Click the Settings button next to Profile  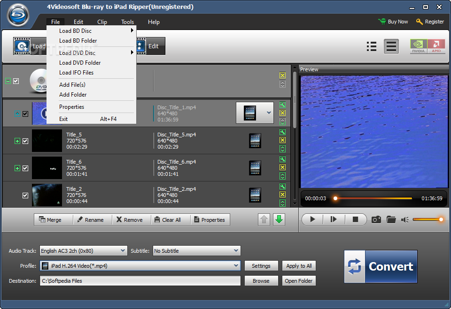click(261, 266)
